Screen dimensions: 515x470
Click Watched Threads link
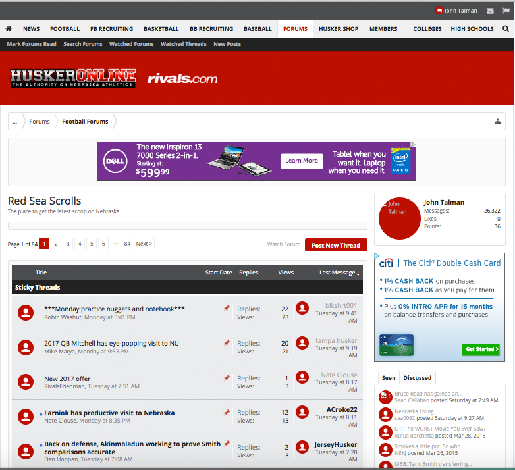[184, 44]
